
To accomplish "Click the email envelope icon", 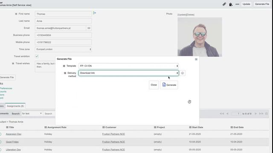I will click(x=89, y=28).
